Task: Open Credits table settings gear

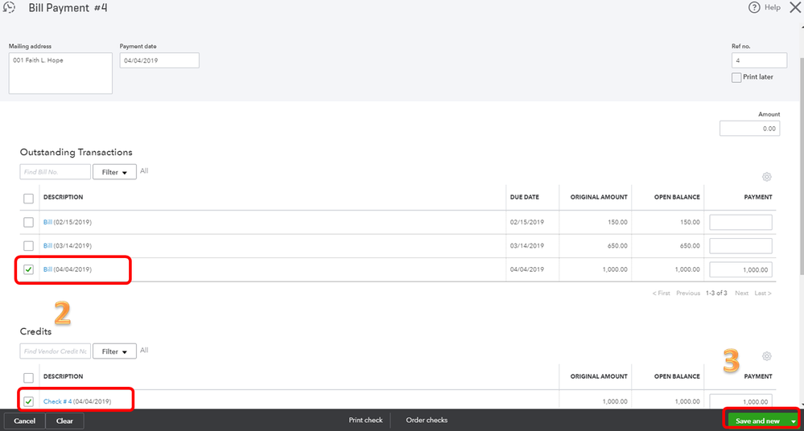Action: pyautogui.click(x=766, y=356)
